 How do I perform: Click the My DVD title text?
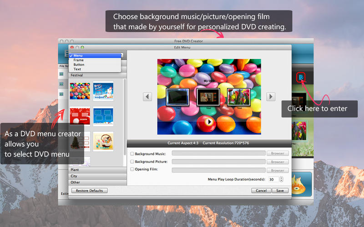click(209, 81)
